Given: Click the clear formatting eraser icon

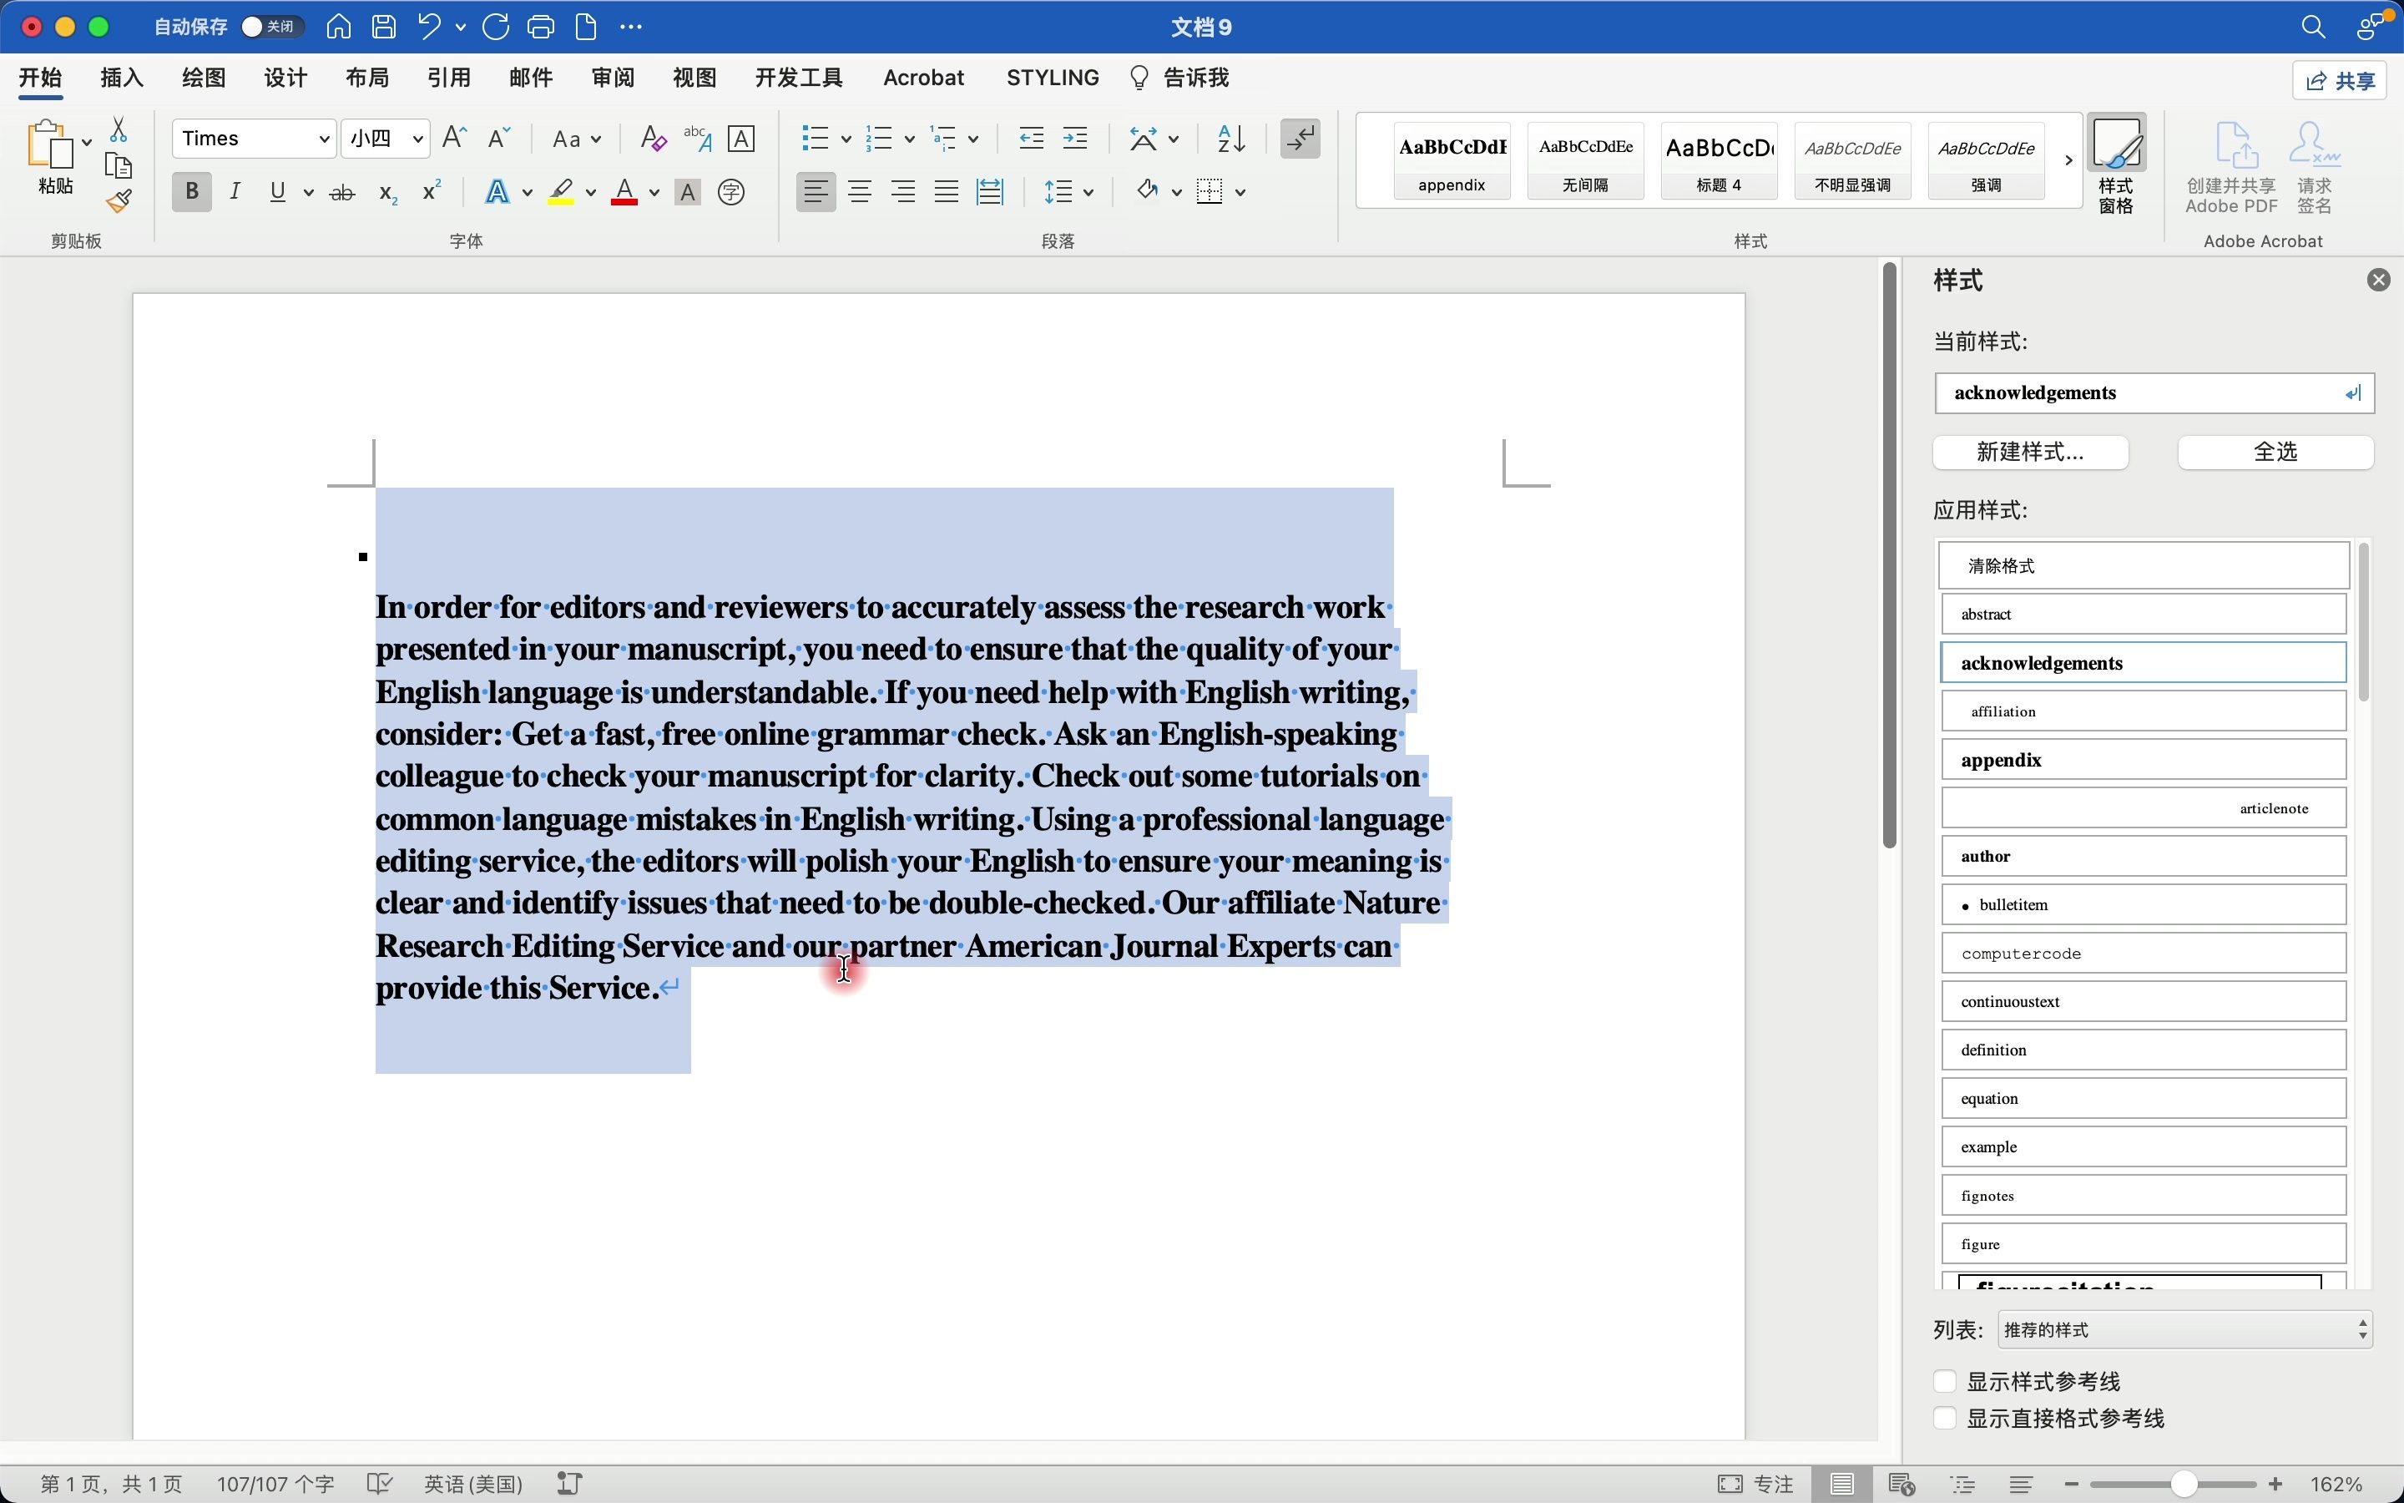Looking at the screenshot, I should 653,139.
